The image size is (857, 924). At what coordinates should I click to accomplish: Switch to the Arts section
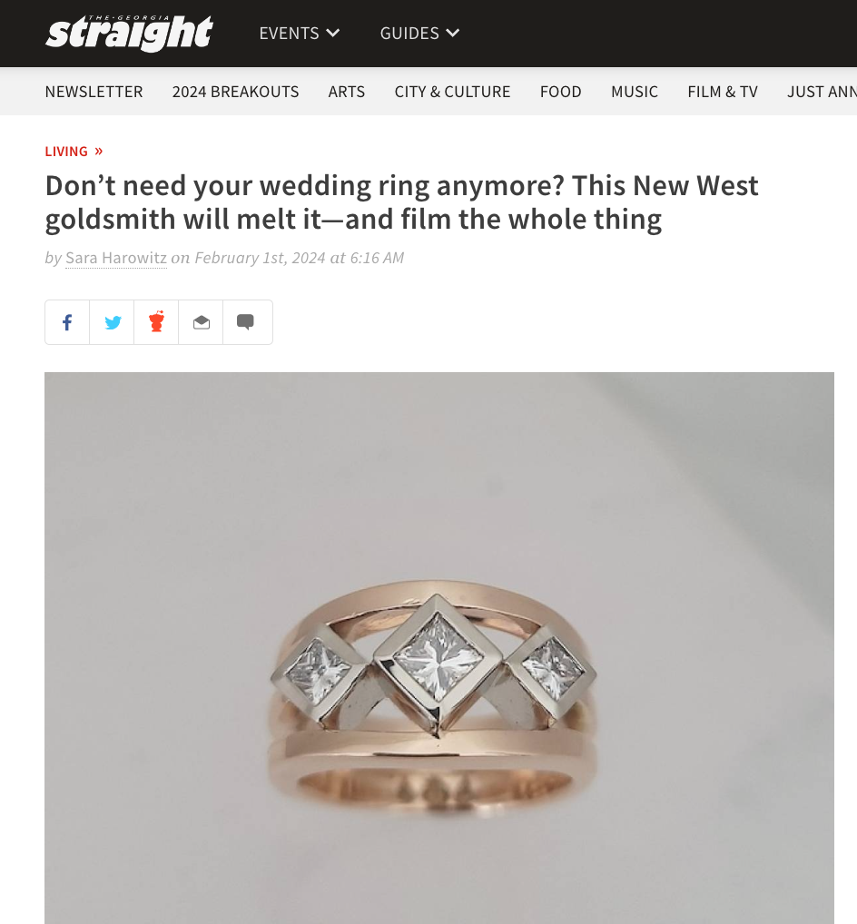[347, 92]
